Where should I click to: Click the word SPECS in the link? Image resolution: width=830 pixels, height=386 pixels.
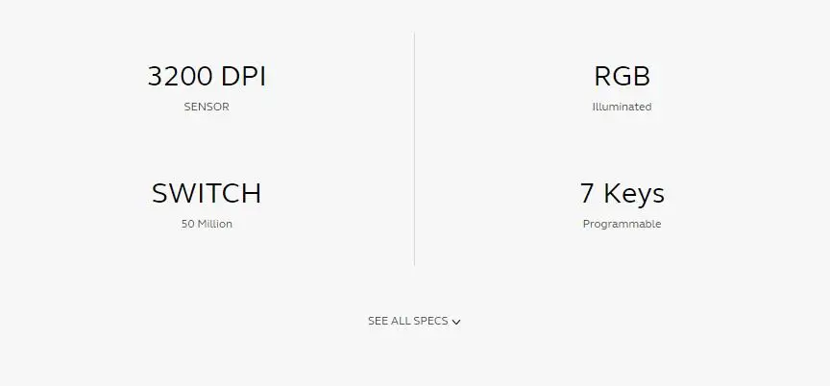click(x=430, y=321)
